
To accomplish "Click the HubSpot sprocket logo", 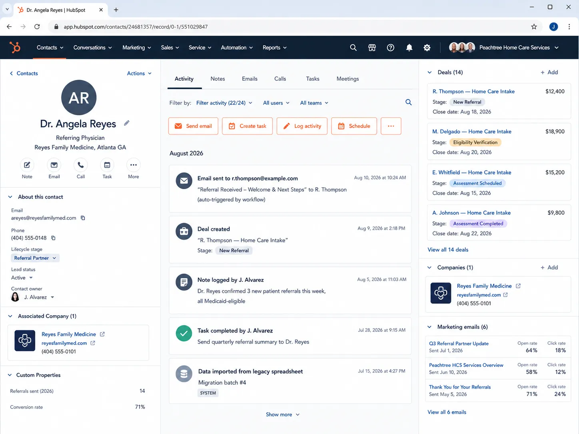I will [x=15, y=48].
